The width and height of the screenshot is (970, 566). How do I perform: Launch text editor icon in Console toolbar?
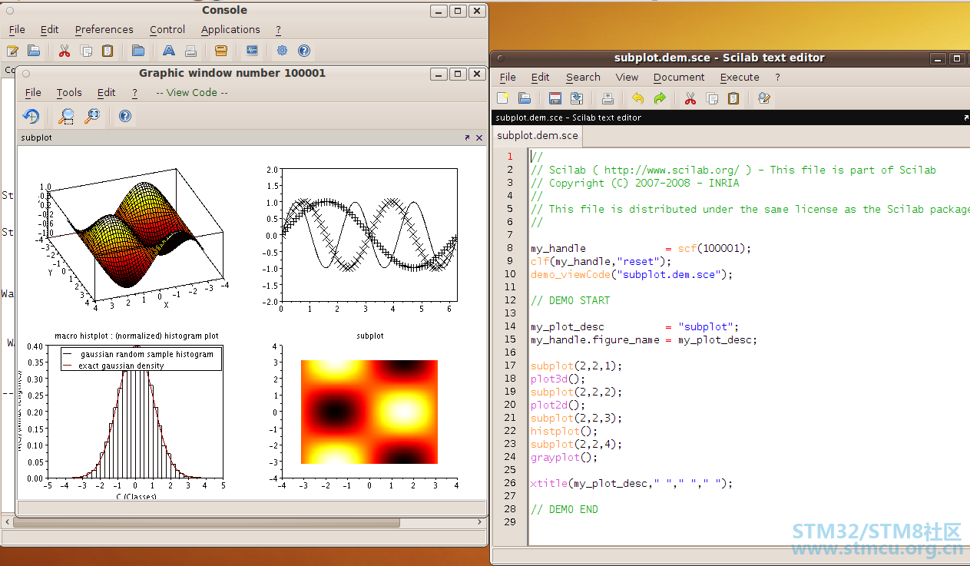tap(12, 51)
